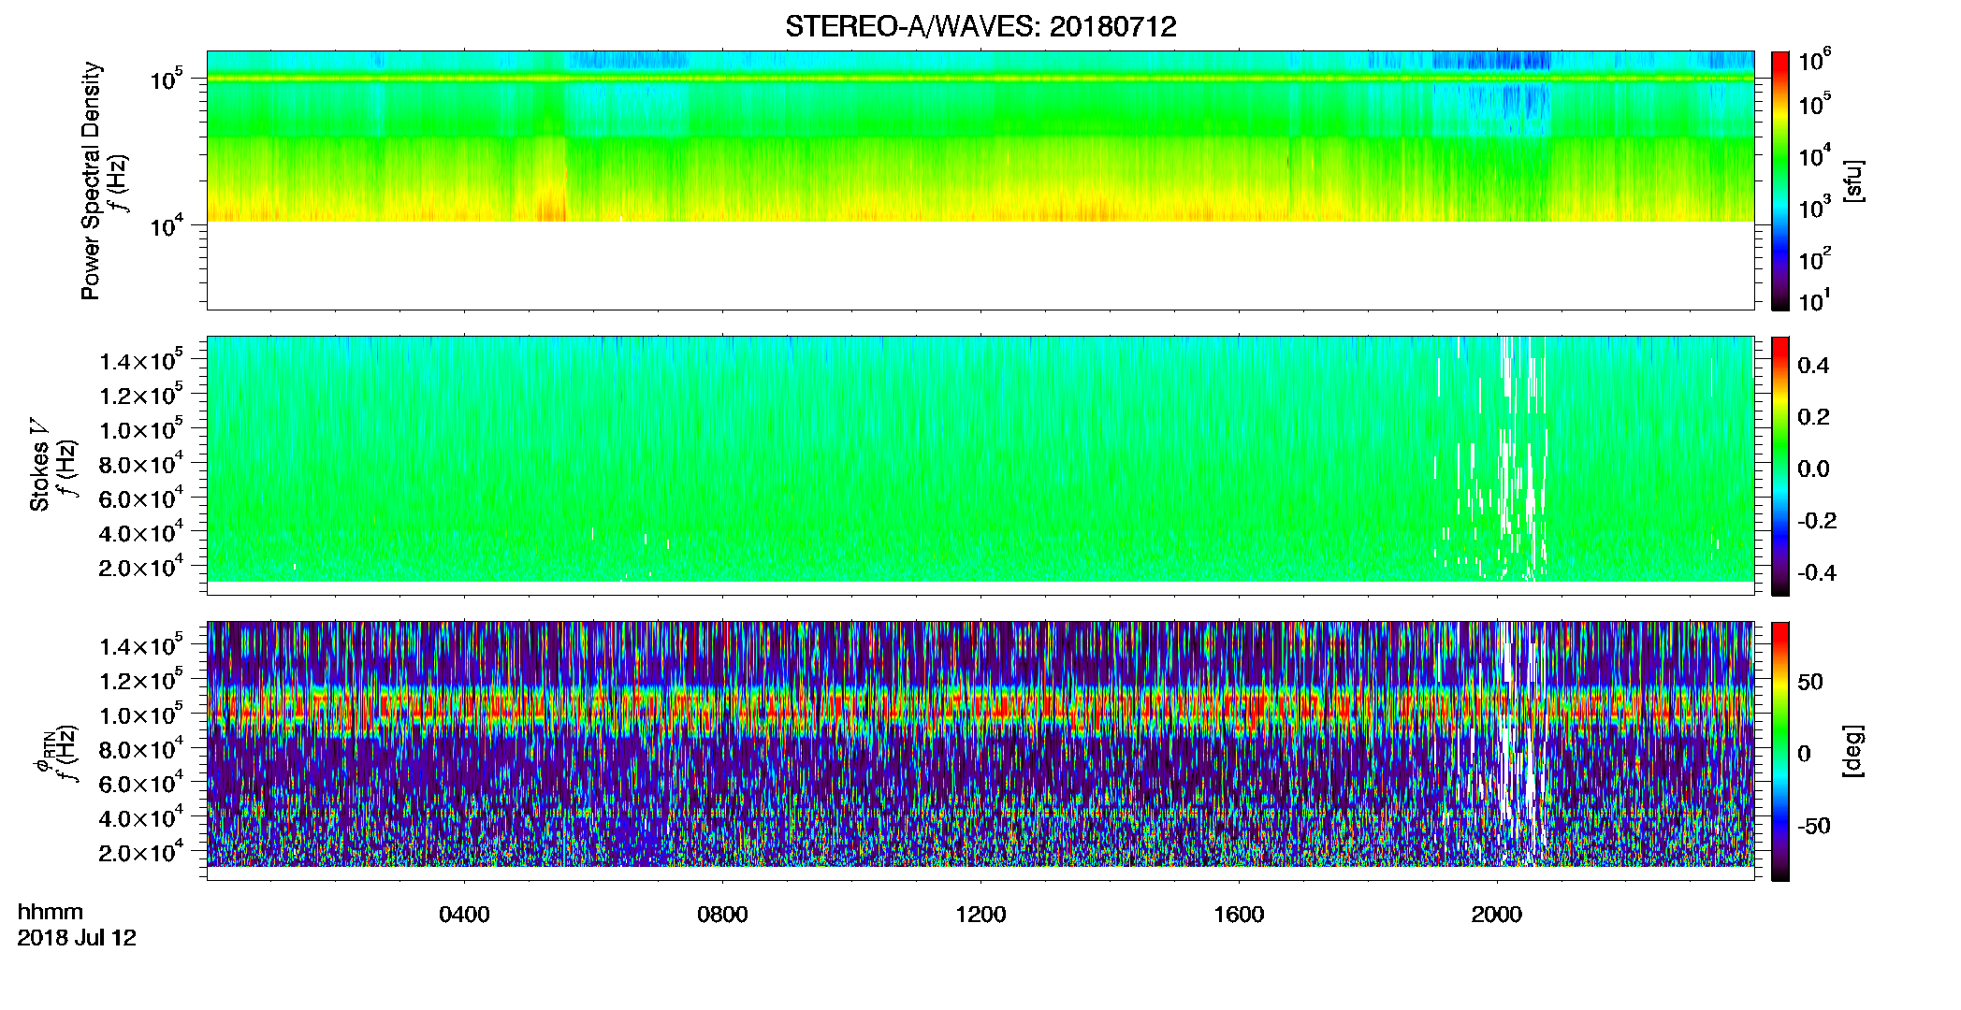1961x1010 pixels.
Task: Click the phi RTN spectrogram panel
Action: [x=980, y=751]
